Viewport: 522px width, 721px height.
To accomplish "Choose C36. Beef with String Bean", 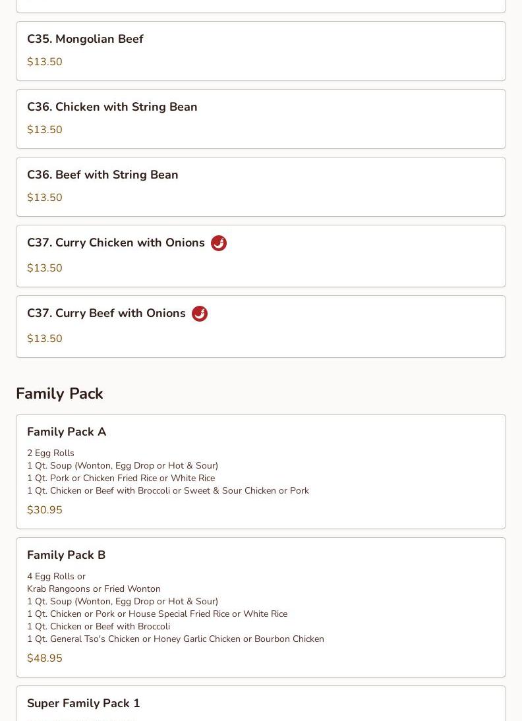I will point(103,175).
